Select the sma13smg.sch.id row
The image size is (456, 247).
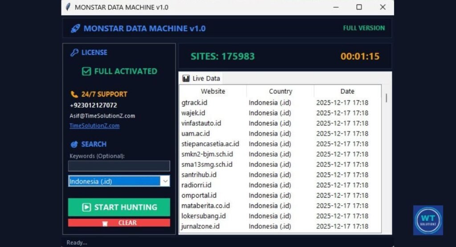[x=280, y=165]
